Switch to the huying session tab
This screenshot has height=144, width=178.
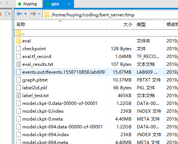click(29, 4)
